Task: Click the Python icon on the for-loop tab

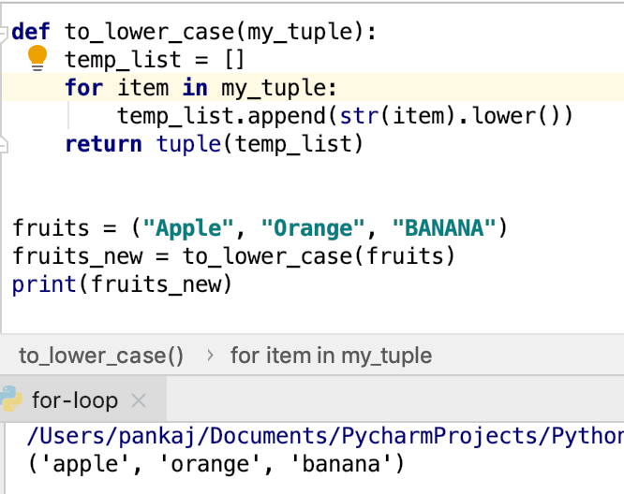Action: (x=10, y=399)
